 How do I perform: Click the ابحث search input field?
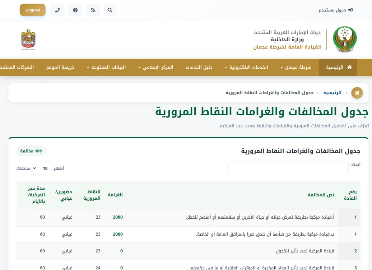[x=289, y=168]
